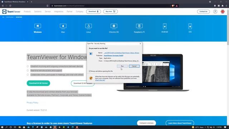The height and width of the screenshot is (129, 229).
Task: Close the TeamViewer browser tab
Action: (28, 2)
